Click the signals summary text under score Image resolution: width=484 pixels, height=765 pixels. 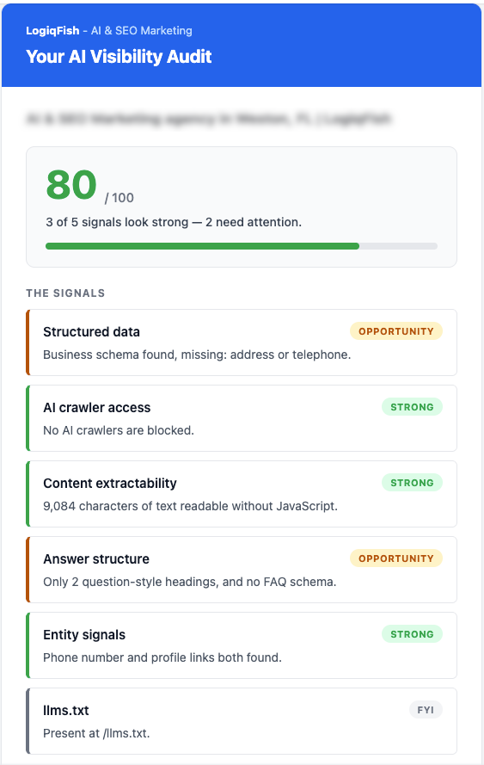pyautogui.click(x=174, y=222)
